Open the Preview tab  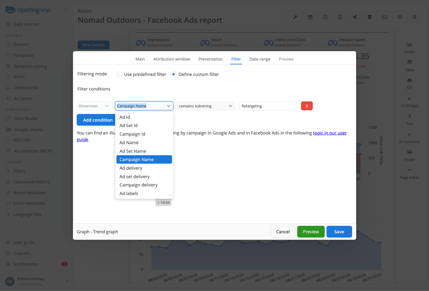coord(286,59)
